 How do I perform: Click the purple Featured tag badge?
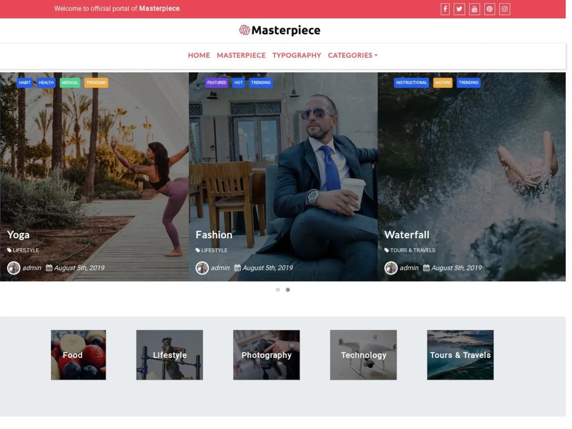click(217, 82)
